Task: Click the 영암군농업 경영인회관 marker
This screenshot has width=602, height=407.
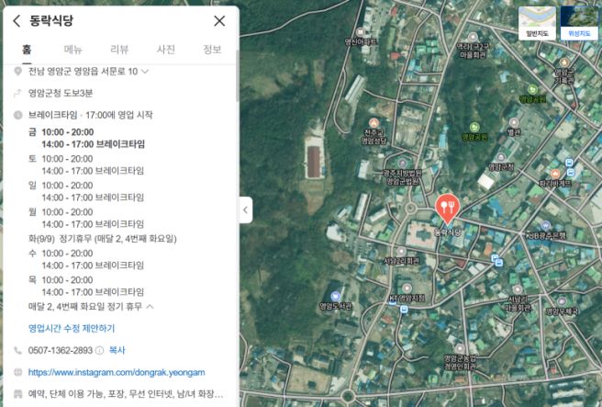Action: [460, 349]
